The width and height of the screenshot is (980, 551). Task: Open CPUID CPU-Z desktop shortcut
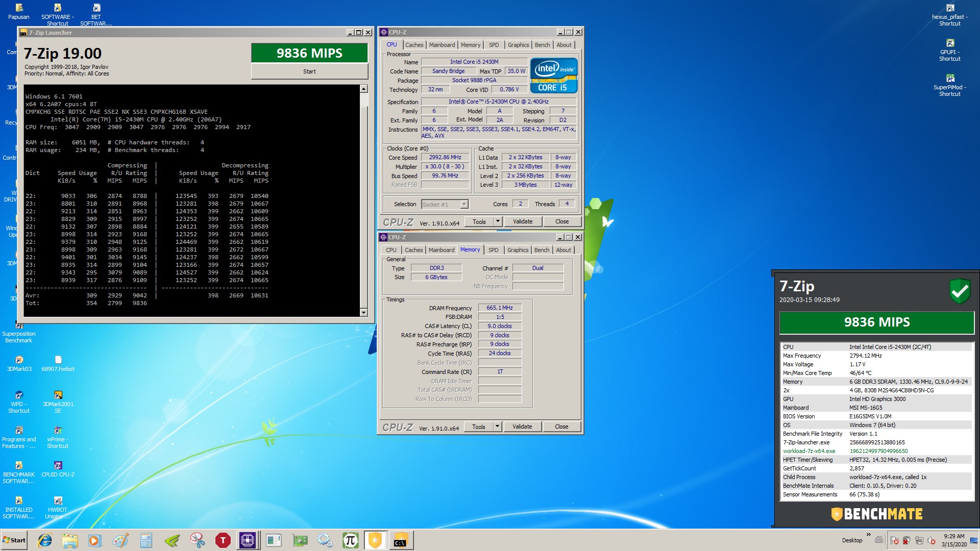(58, 469)
